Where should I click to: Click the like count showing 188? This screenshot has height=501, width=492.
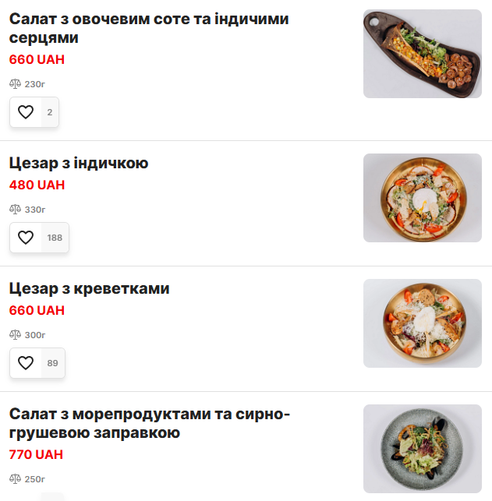(55, 238)
